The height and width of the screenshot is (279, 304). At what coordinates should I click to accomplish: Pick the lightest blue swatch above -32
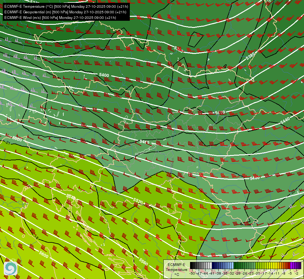(x=233, y=265)
